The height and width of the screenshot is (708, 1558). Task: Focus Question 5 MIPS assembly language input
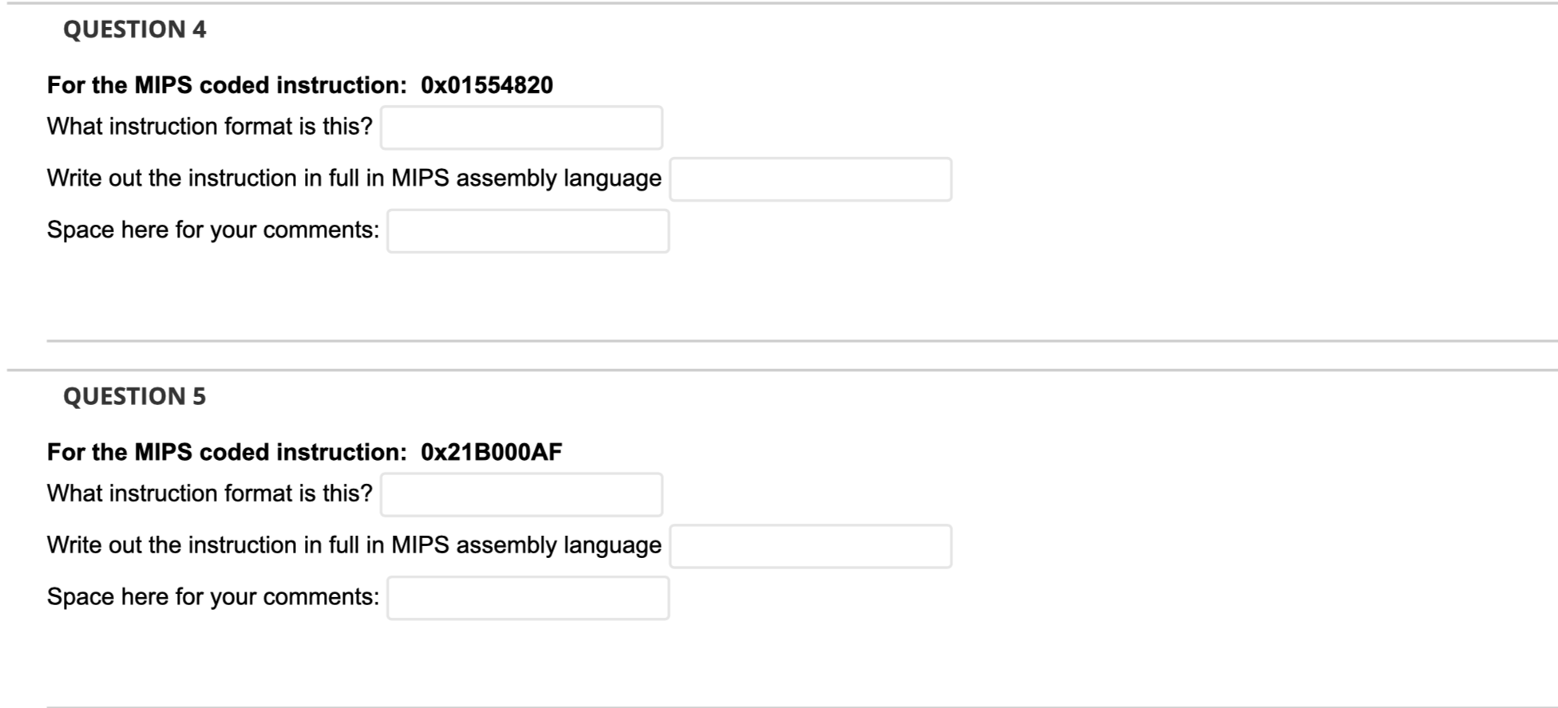click(x=810, y=546)
